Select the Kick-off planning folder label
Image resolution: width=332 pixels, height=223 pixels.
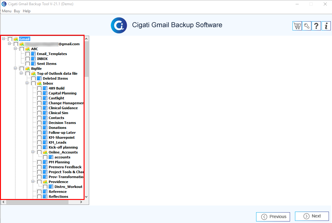[x=63, y=147]
